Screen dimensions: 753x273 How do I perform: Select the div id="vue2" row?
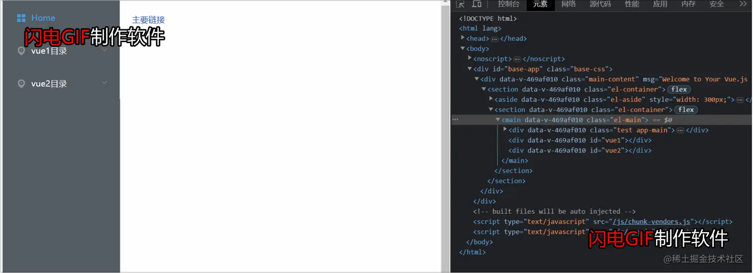point(580,151)
